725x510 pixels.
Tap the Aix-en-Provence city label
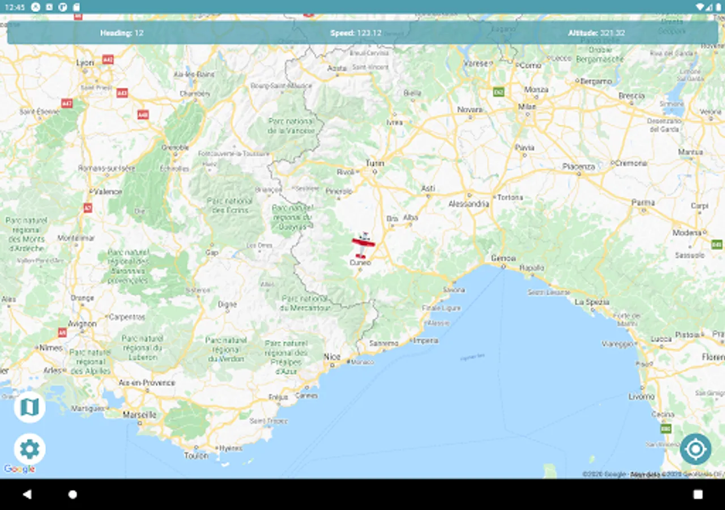tap(147, 382)
